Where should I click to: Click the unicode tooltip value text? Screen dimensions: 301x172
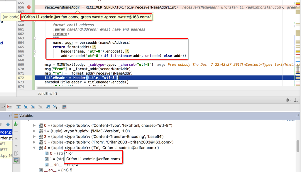tap(86, 17)
